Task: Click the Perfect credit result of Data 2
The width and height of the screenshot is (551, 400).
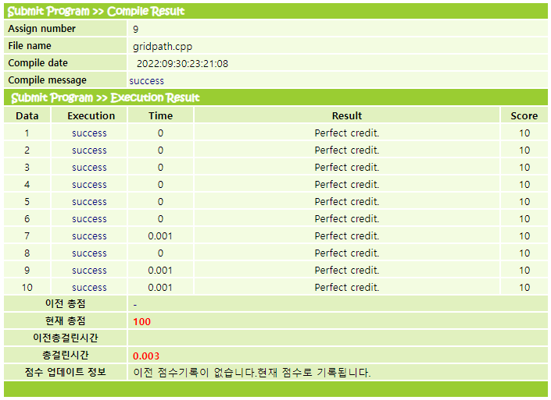Action: [347, 150]
